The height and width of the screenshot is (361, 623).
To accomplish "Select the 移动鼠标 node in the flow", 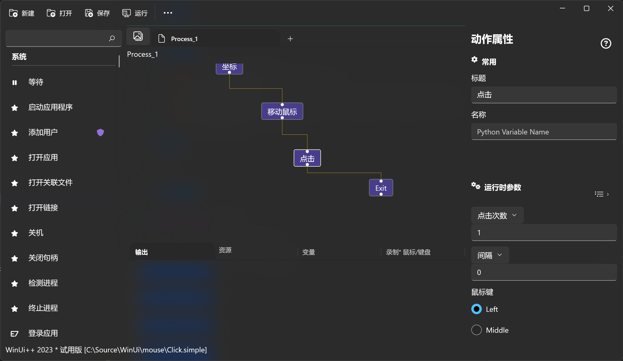I will pos(282,111).
